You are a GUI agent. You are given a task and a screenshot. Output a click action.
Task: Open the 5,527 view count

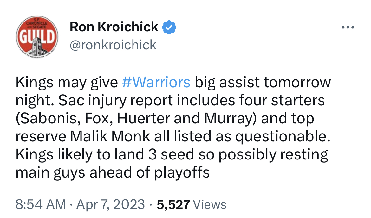[x=173, y=204]
